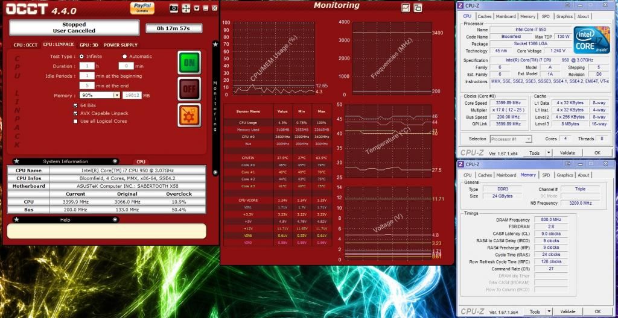Open About tab in top CPU-Z window

[583, 16]
